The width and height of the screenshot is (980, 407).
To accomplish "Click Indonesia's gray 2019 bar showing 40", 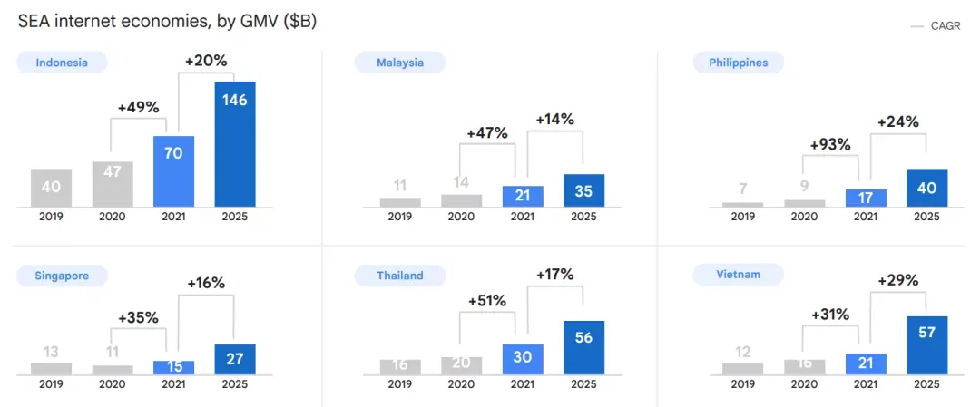I will tap(51, 188).
